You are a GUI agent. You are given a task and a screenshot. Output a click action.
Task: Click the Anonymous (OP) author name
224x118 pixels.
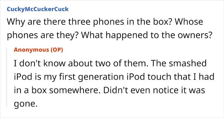[38, 50]
